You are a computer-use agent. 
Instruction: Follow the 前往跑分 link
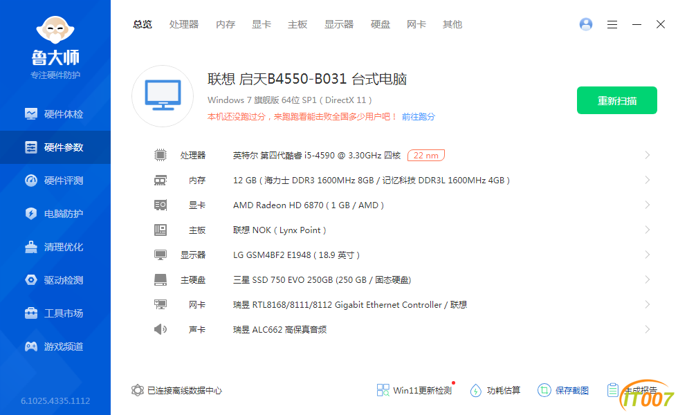point(419,117)
